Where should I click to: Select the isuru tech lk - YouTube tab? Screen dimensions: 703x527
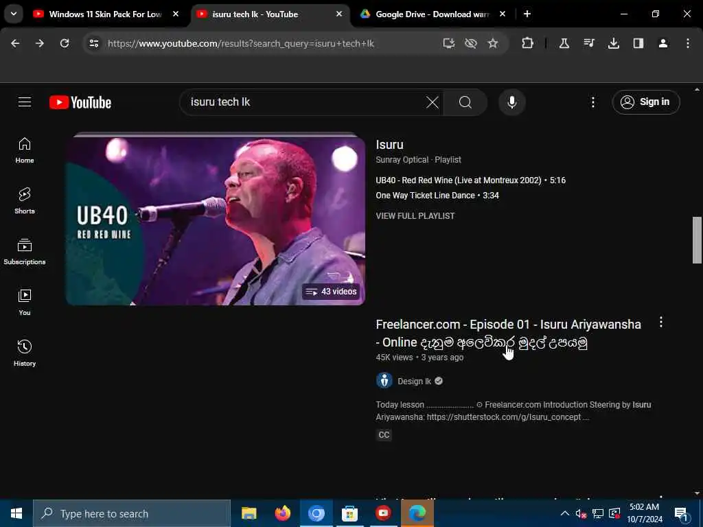click(269, 14)
